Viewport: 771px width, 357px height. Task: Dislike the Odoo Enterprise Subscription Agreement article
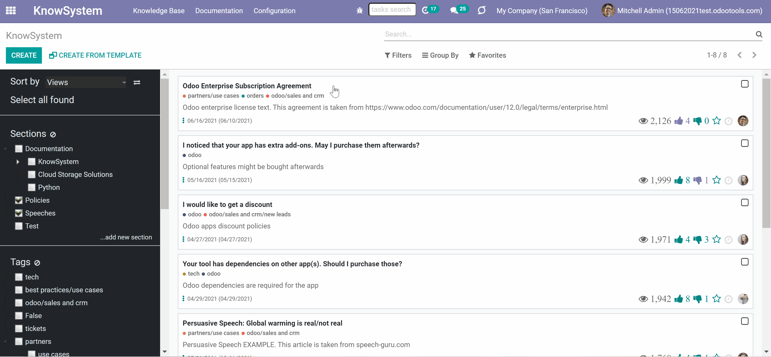click(x=697, y=121)
